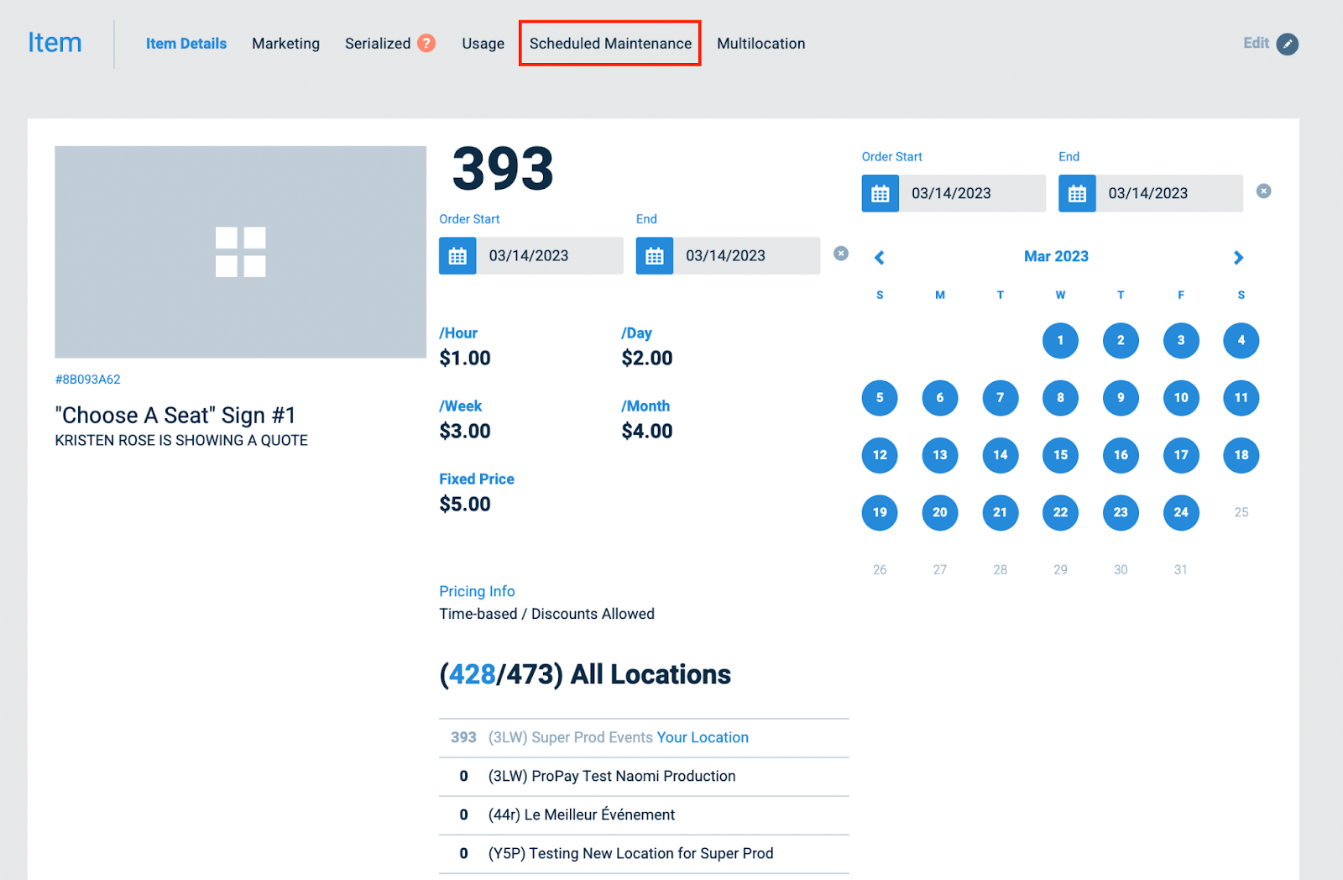Click Your Location next to Super Prod Events
This screenshot has width=1343, height=880.
coord(703,737)
